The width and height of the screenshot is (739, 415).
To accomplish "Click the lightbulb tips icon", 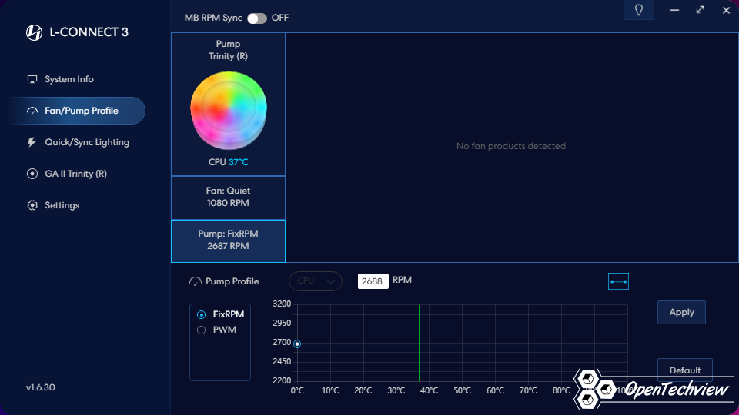I will tap(639, 10).
